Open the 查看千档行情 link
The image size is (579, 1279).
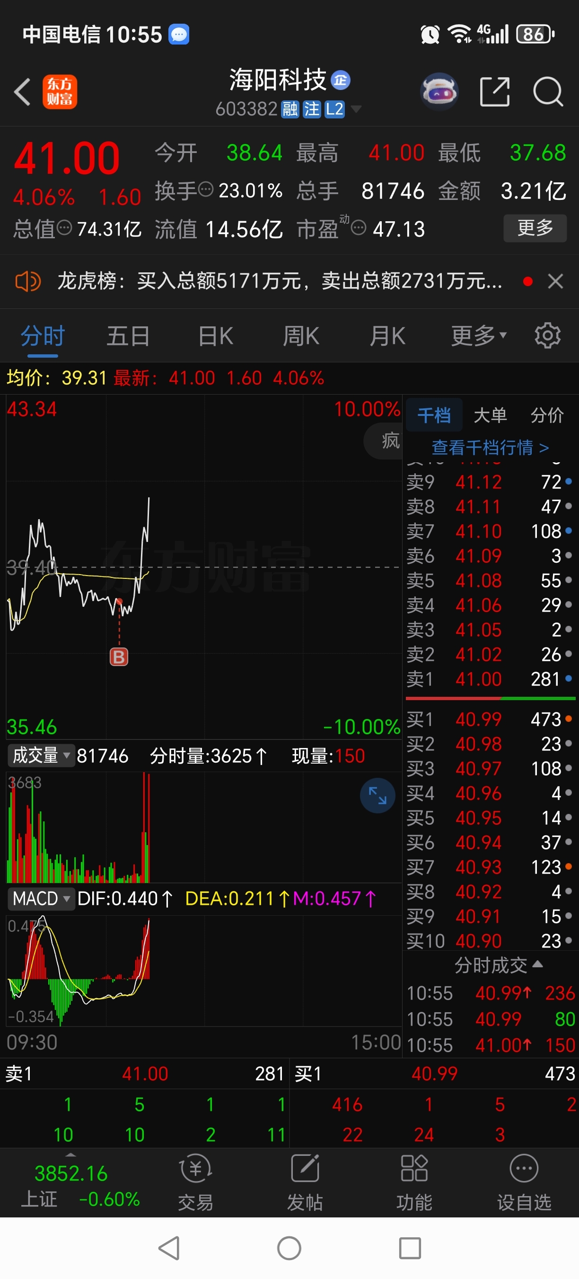click(x=490, y=447)
